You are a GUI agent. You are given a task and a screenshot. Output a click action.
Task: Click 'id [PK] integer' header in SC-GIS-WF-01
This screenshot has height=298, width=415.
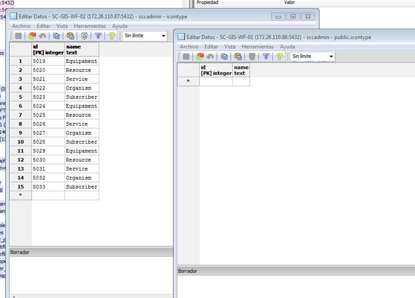216,70
